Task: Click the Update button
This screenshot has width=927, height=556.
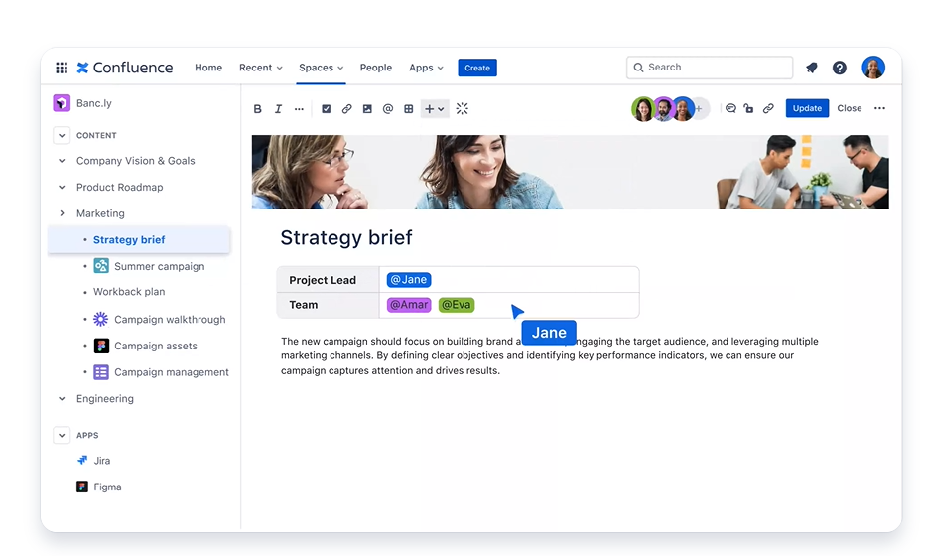Action: coord(807,108)
